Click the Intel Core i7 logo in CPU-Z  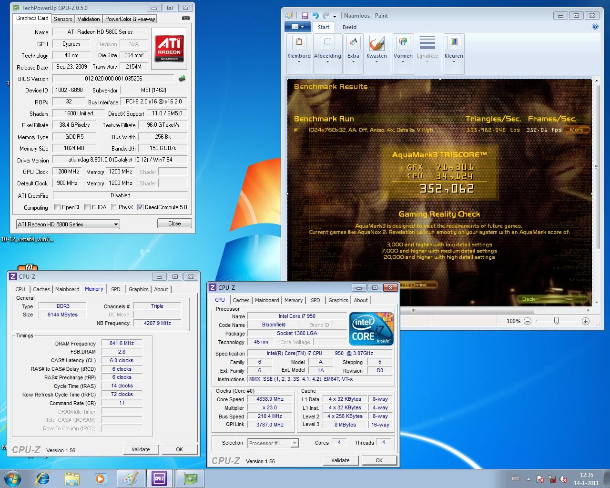click(x=371, y=328)
